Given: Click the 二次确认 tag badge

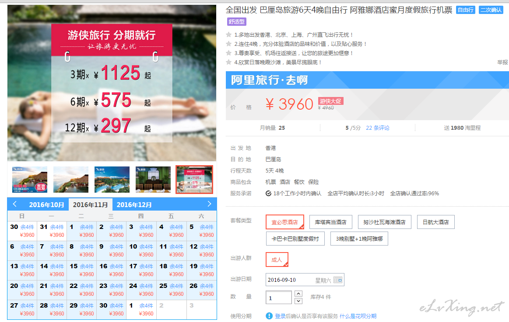Looking at the screenshot, I should pyautogui.click(x=491, y=10).
